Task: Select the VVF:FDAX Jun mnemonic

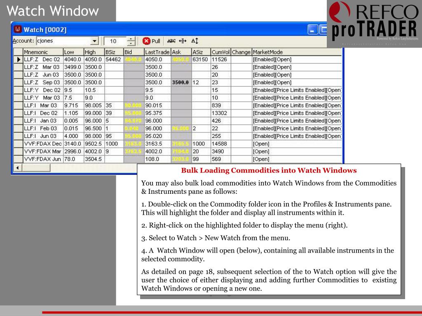Action: click(x=42, y=159)
